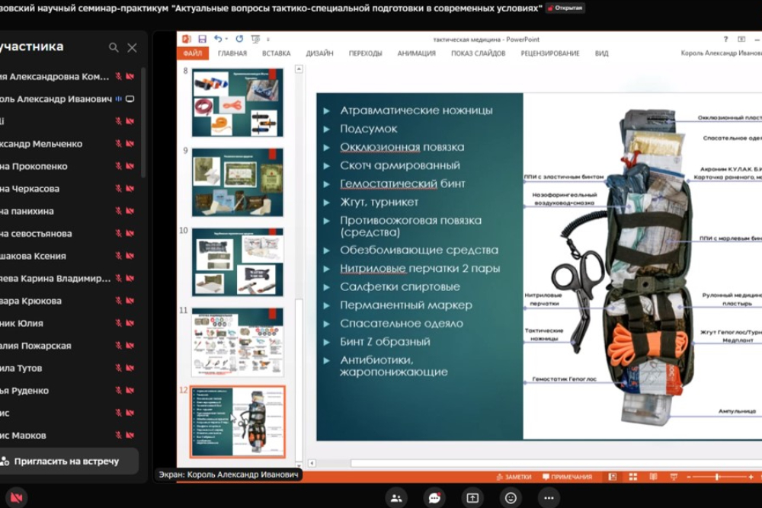Screen dimensions: 762x508
Task: Open the meeting chat icon
Action: (x=434, y=498)
